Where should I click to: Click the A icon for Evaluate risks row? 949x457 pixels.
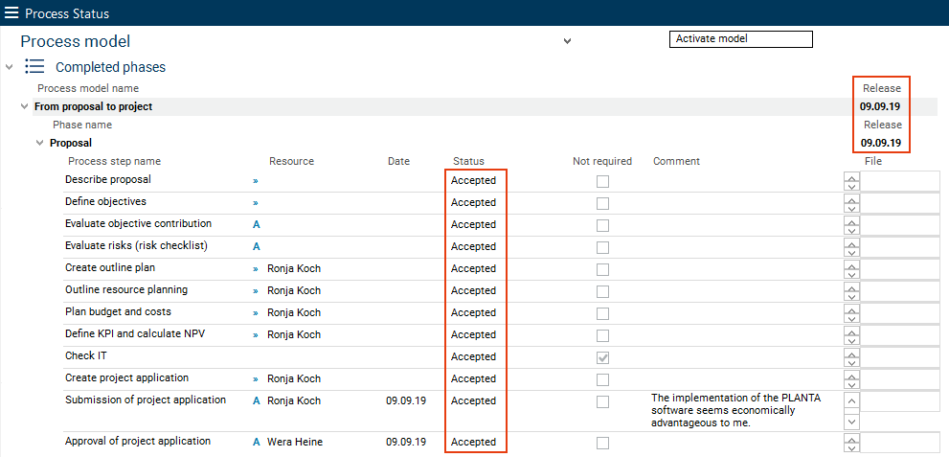point(256,246)
